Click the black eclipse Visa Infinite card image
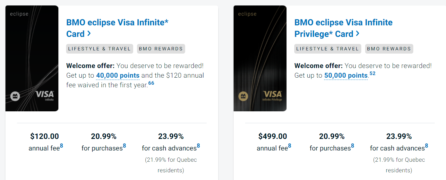 click(32, 58)
